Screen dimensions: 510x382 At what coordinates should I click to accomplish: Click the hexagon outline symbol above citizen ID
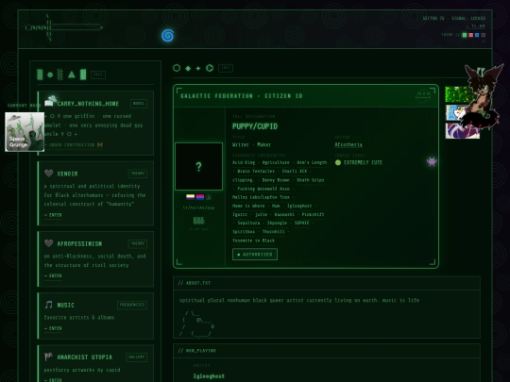pyautogui.click(x=177, y=68)
